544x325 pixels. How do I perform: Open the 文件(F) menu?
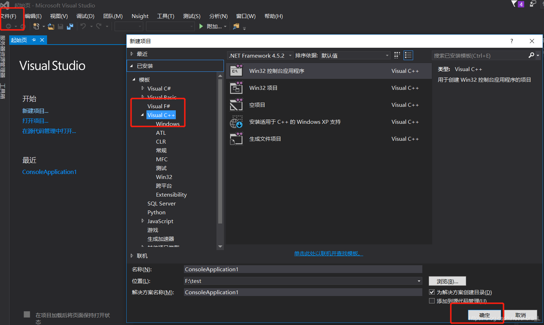point(8,16)
